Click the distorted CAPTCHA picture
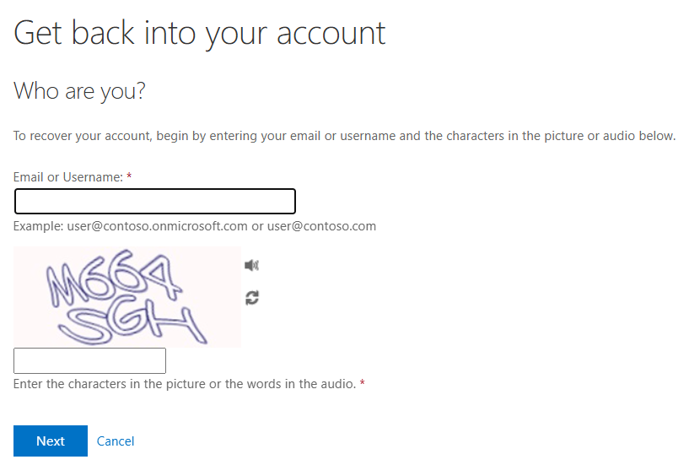Viewport: 689px width, 465px height. 127,297
